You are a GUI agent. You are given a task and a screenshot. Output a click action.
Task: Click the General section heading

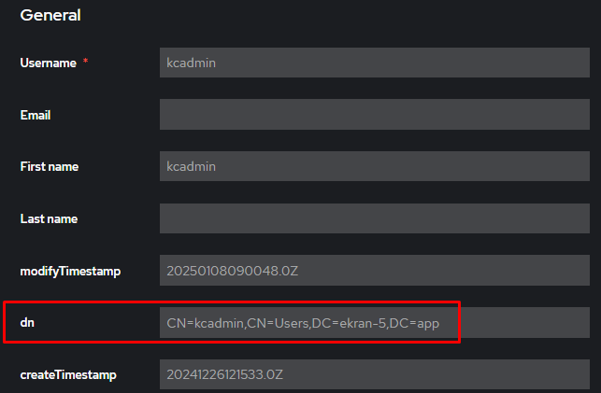point(50,15)
